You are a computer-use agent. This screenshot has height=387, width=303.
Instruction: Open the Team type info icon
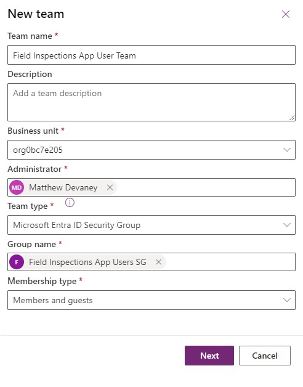pyautogui.click(x=70, y=203)
